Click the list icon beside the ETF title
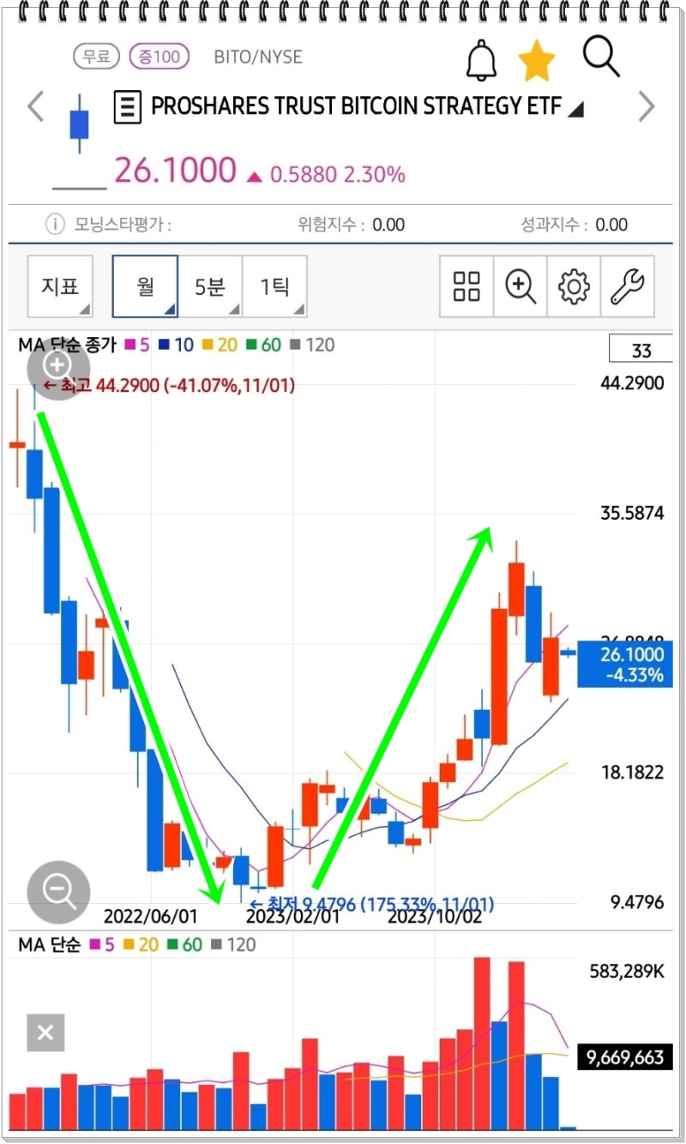The width and height of the screenshot is (686, 1144). pos(126,105)
